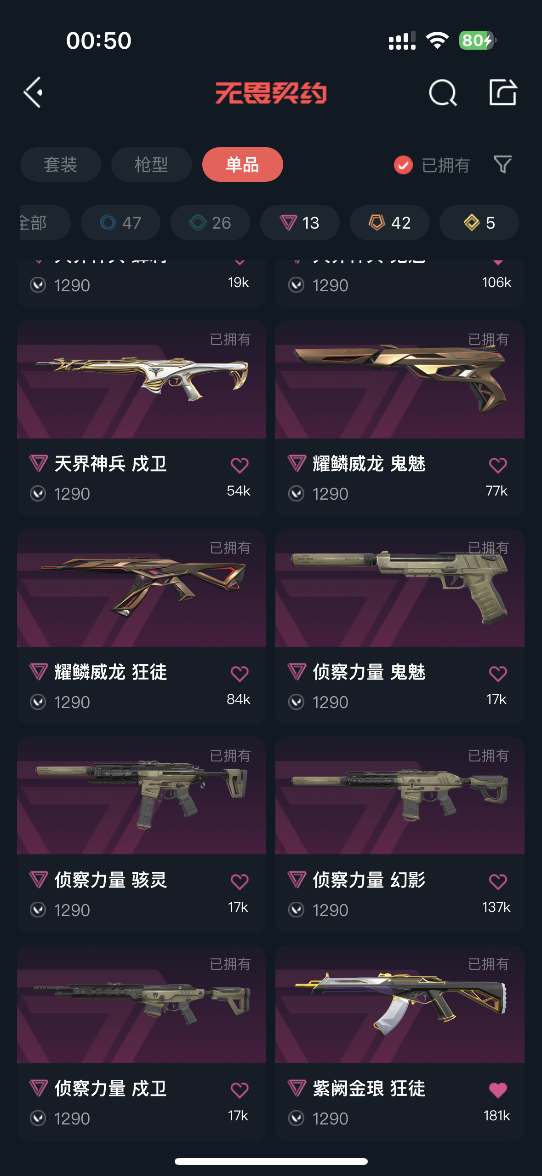Tap the back arrow icon
Screen dimensions: 542x1176
point(33,92)
